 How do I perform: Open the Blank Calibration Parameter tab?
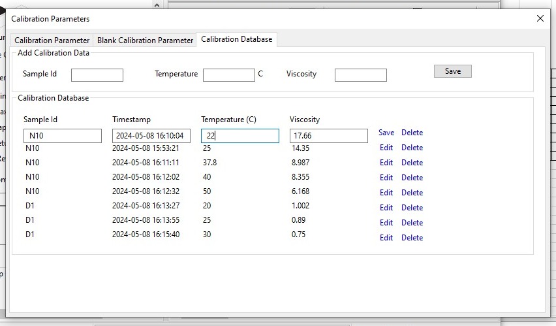pyautogui.click(x=145, y=41)
